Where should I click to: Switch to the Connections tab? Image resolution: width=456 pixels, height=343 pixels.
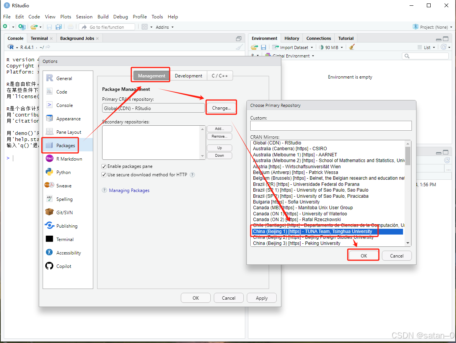coord(319,38)
